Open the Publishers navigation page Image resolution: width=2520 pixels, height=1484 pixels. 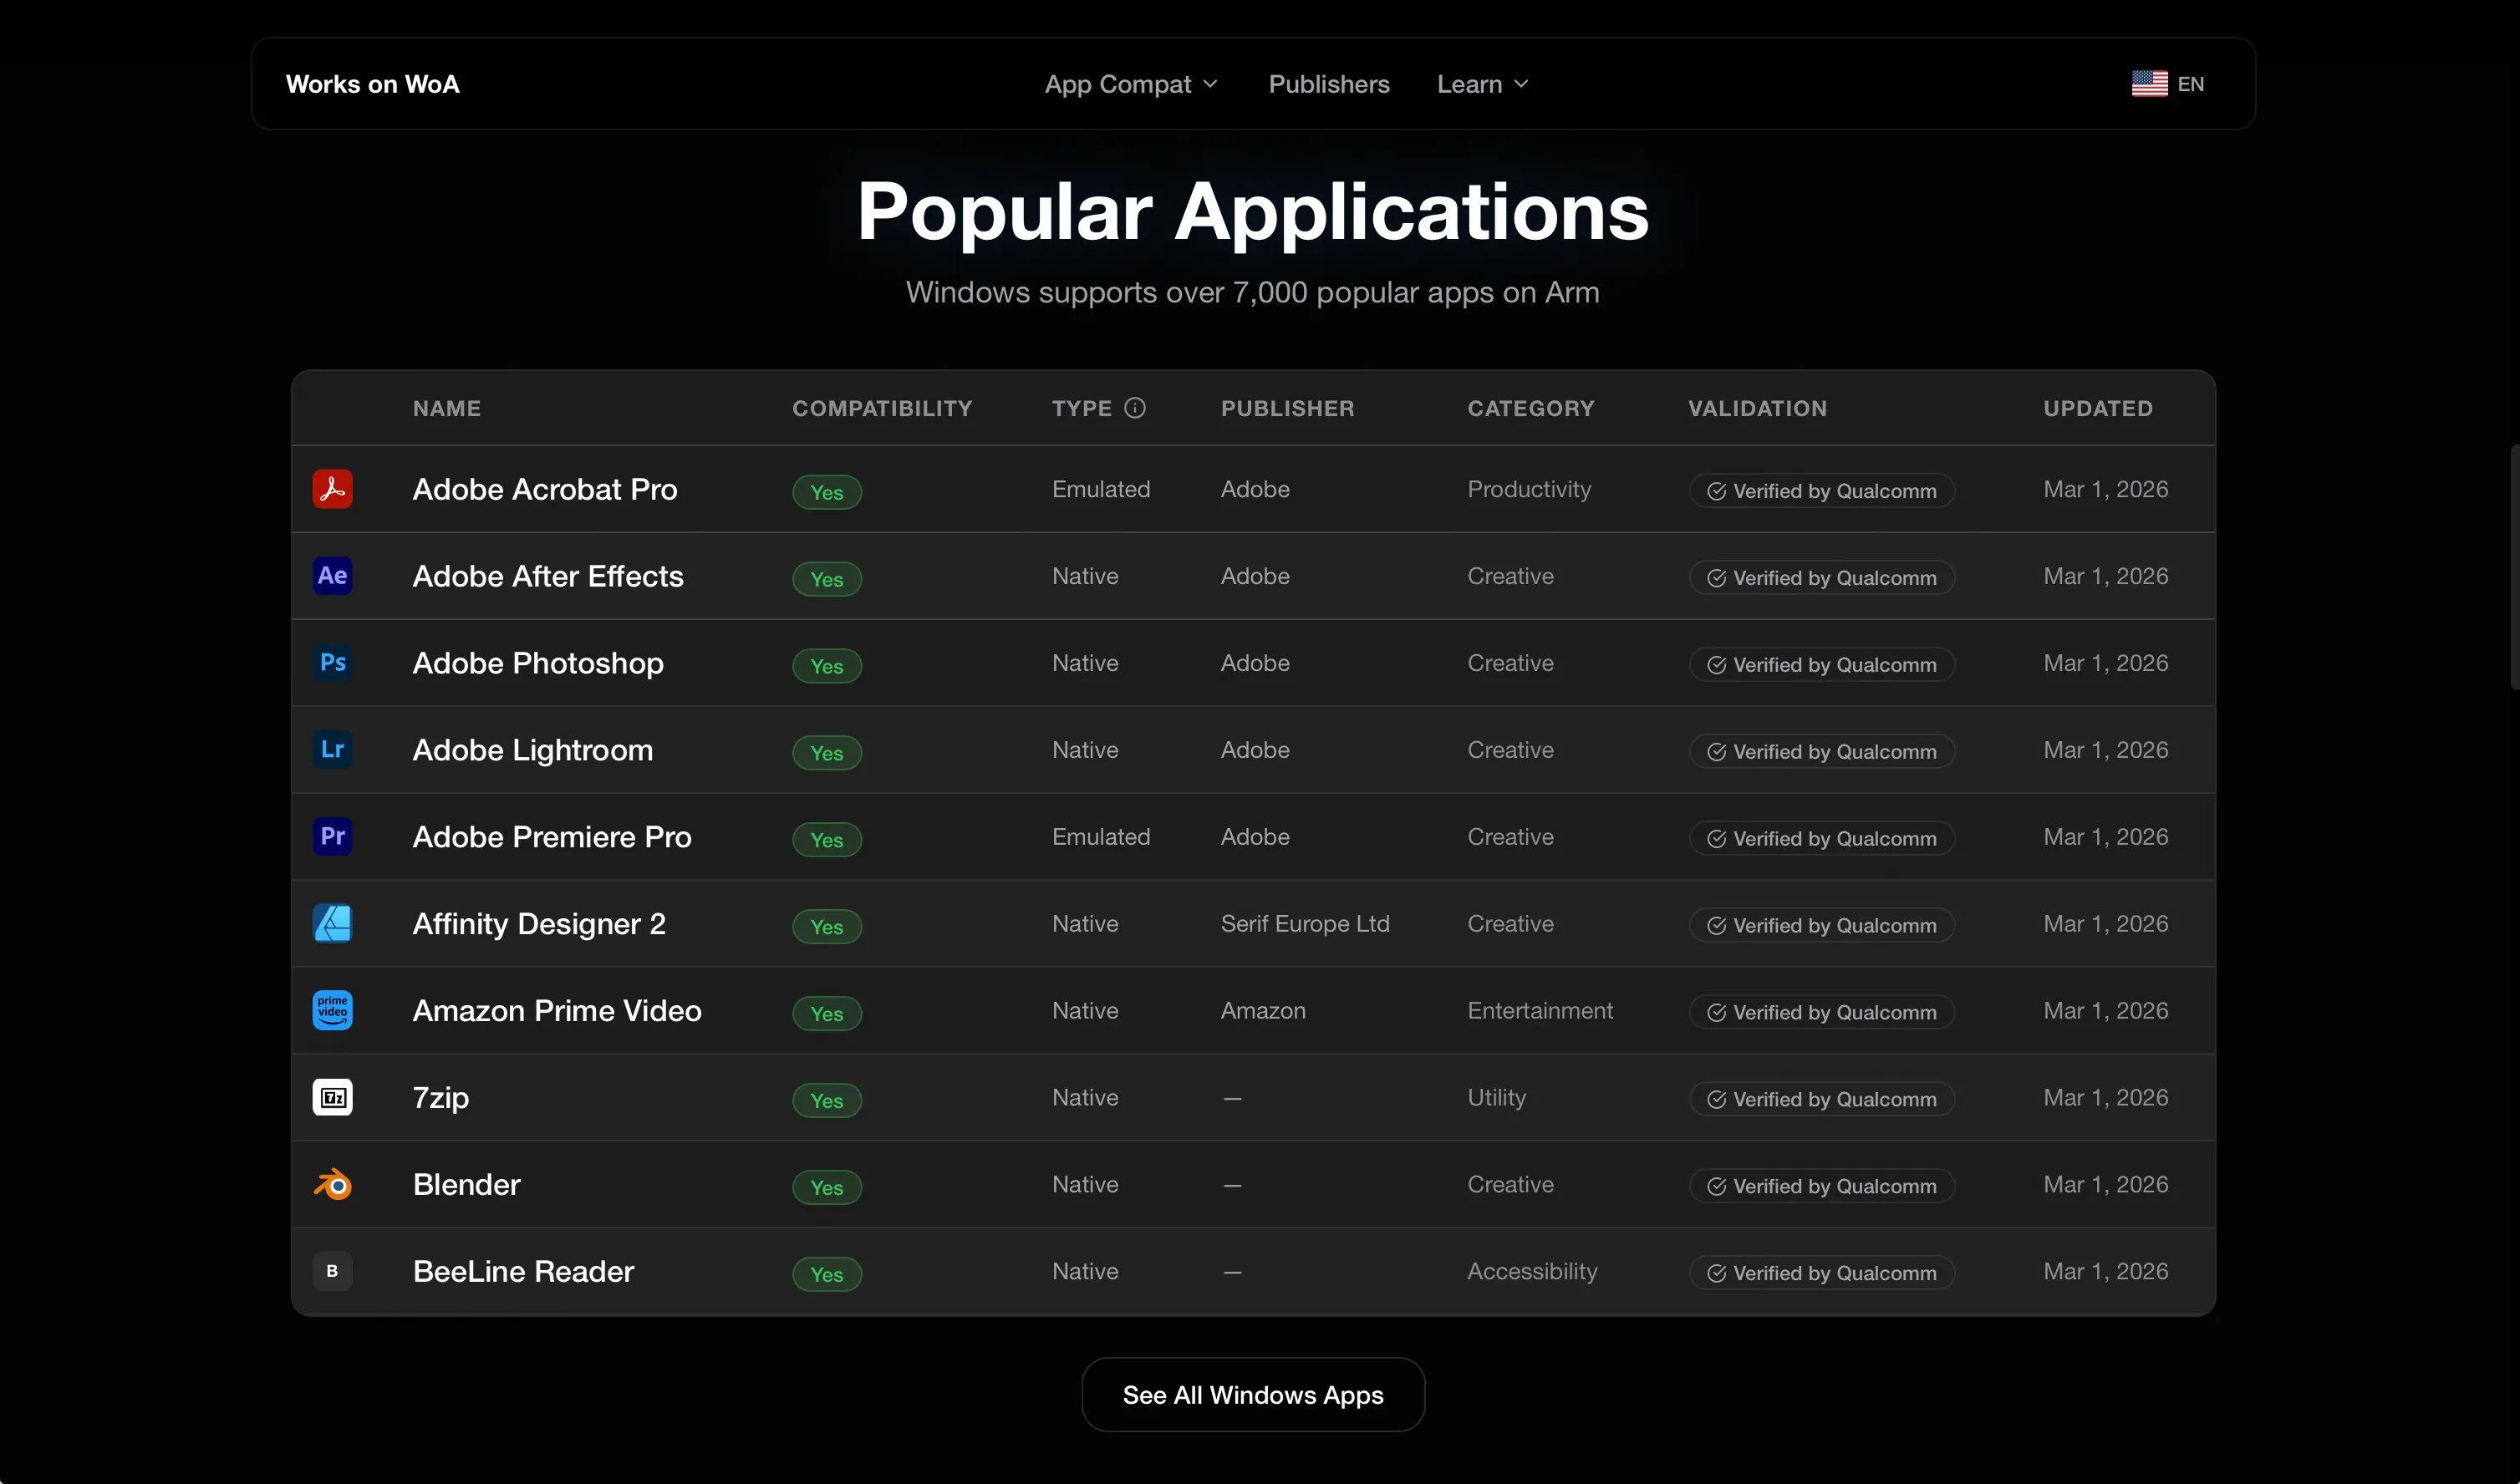click(1329, 84)
